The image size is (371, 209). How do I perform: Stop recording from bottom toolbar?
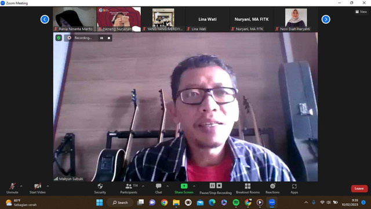pos(219,186)
